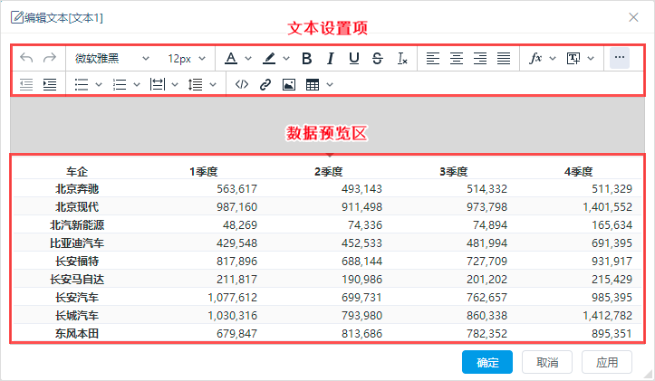Viewport: 655px width, 381px height.
Task: Click the 2季度 column header
Action: click(x=328, y=172)
